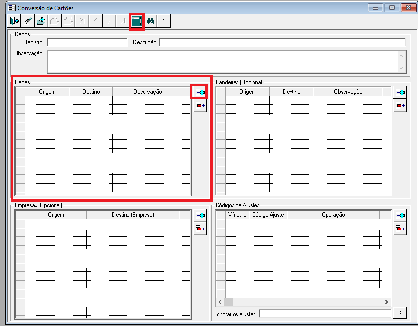The width and height of the screenshot is (418, 326).
Task: Go to previous record navigation icon
Action: tap(96, 21)
